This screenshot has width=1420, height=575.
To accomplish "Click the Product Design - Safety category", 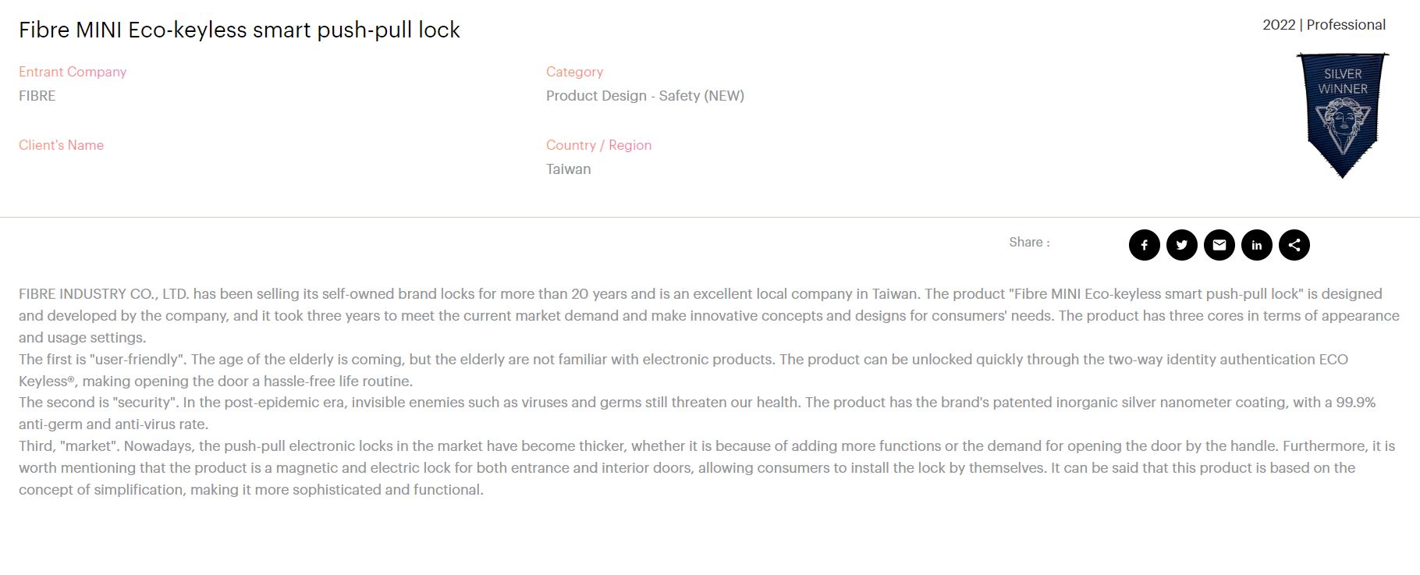I will (645, 96).
